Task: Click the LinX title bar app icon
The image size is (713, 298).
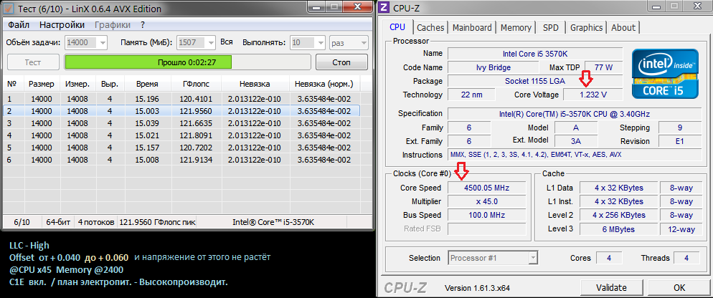Action: (7, 8)
